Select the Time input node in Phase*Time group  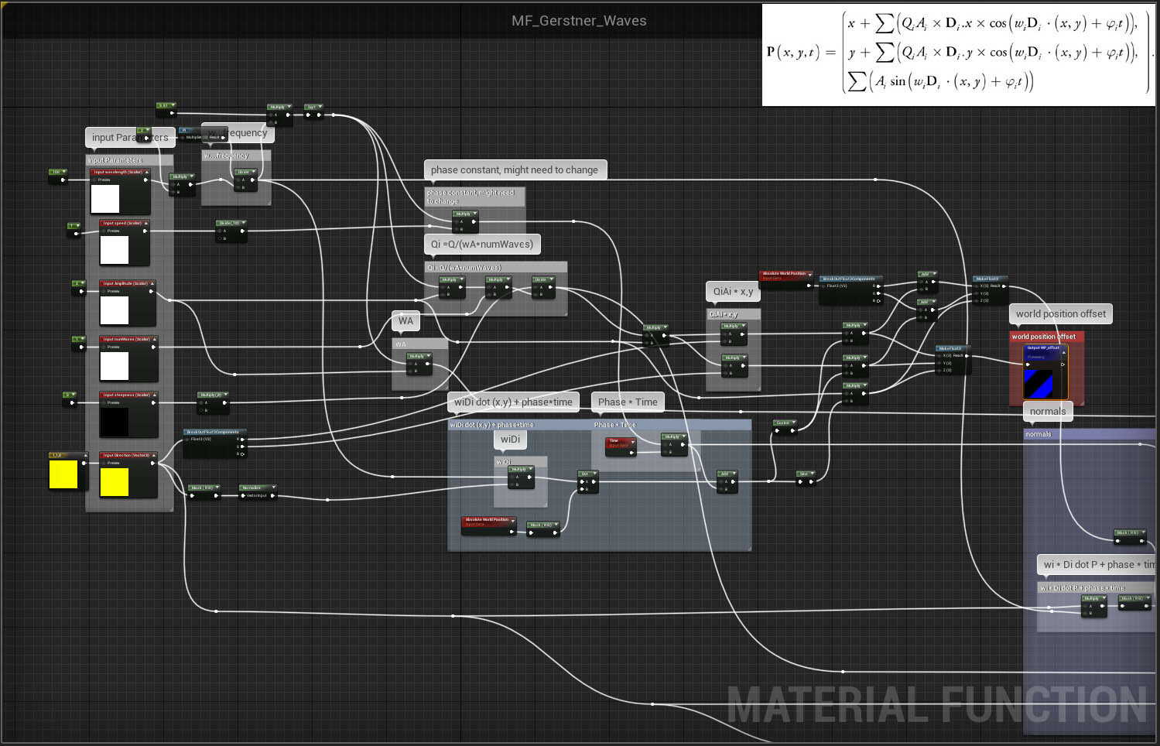coord(621,443)
